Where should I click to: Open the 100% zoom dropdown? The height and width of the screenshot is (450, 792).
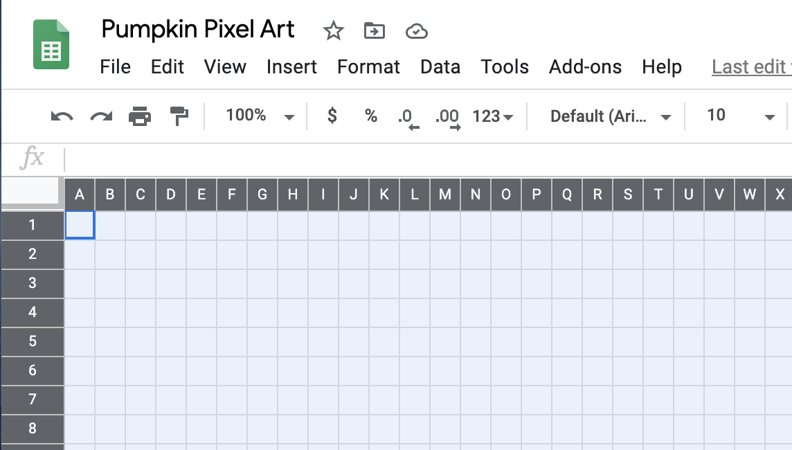260,116
